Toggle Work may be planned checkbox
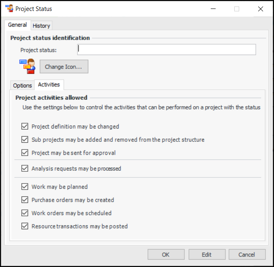Screen dimensions: 274x267 point(25,187)
